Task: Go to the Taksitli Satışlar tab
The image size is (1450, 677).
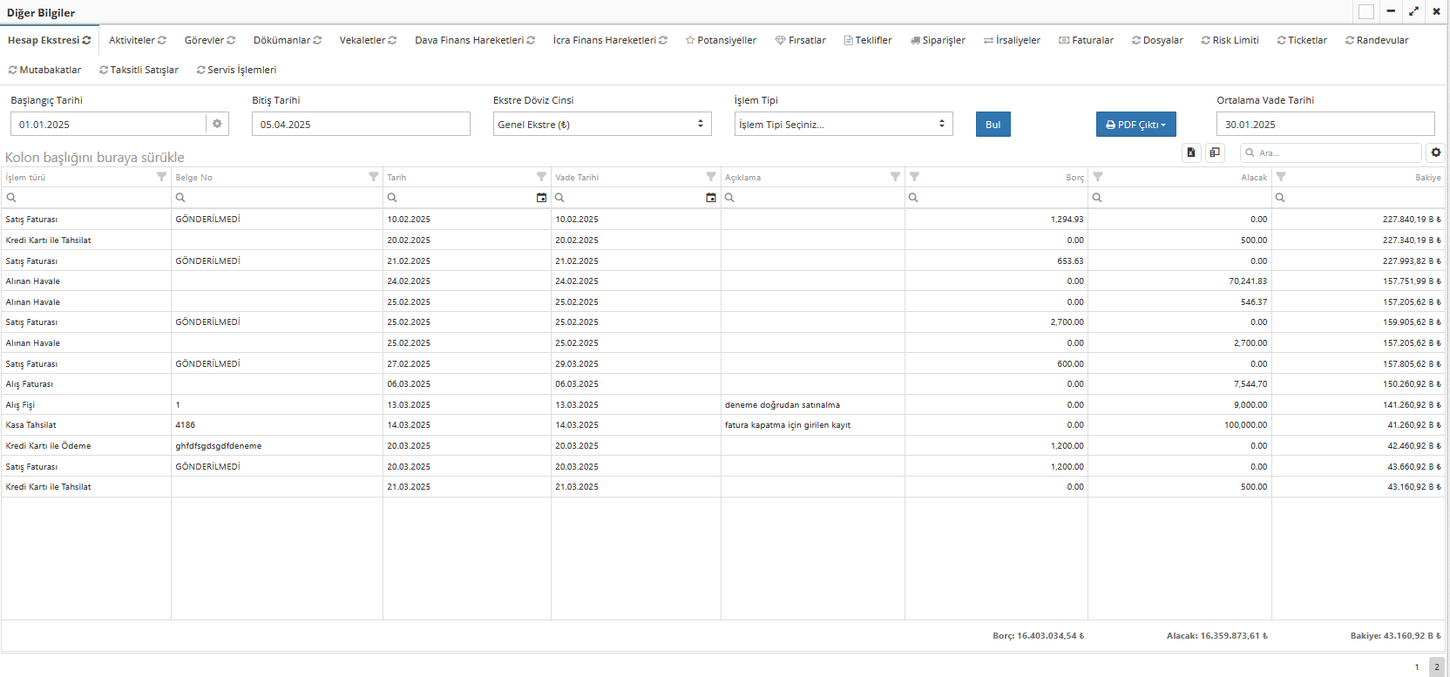Action: pos(139,70)
